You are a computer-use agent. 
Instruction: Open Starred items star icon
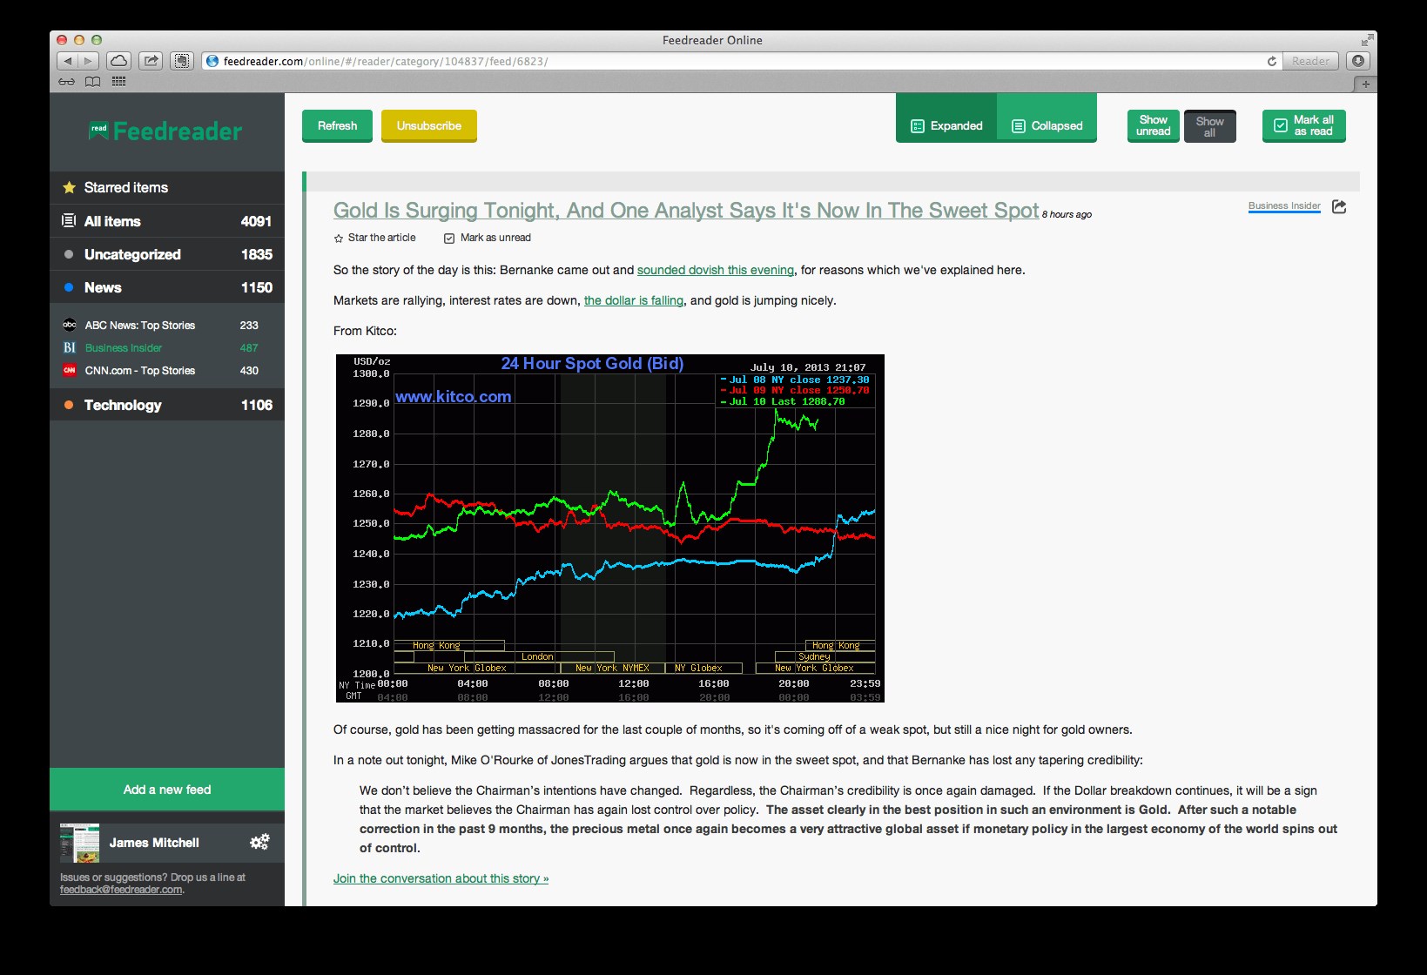coord(70,188)
